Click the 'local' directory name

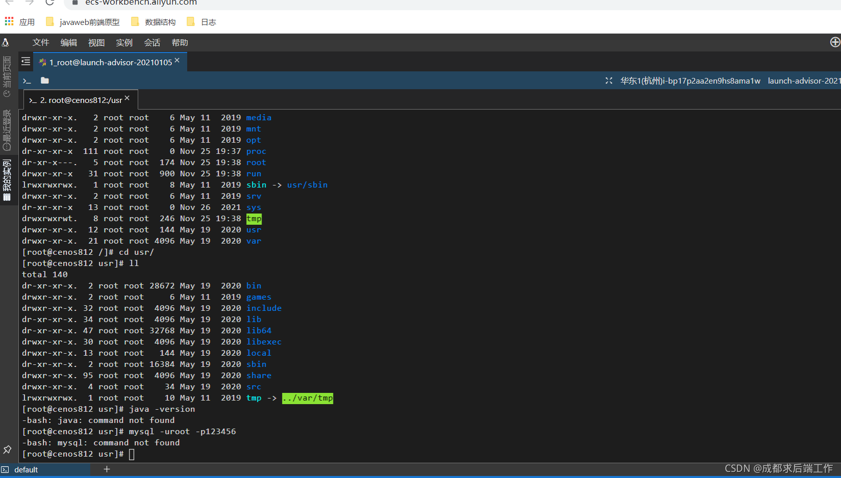[259, 353]
